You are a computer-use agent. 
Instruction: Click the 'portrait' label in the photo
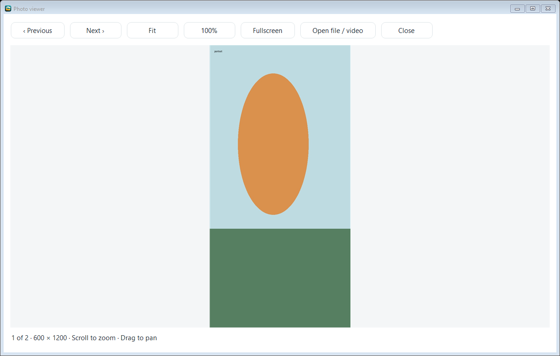pos(218,52)
